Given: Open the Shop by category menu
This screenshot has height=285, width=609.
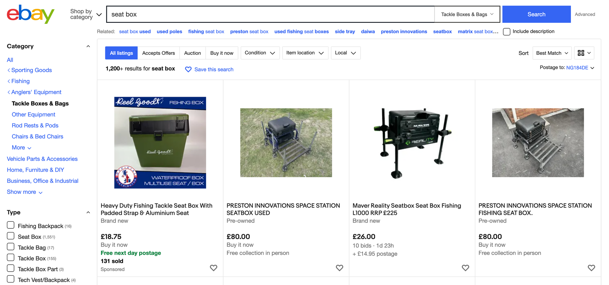Looking at the screenshot, I should 85,14.
